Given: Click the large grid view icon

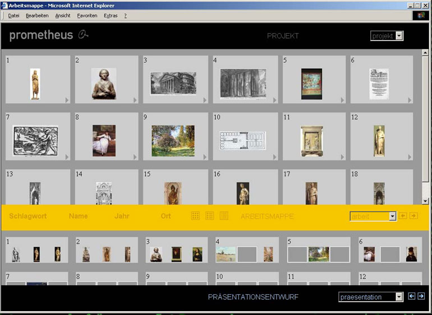Looking at the screenshot, I should tap(195, 216).
